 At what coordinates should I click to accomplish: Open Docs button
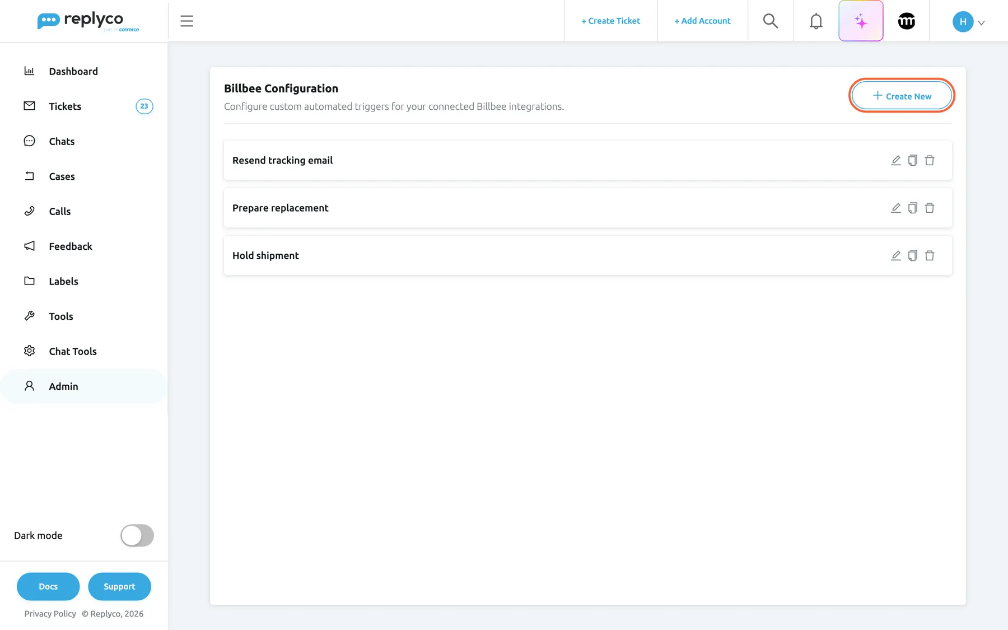pos(48,586)
